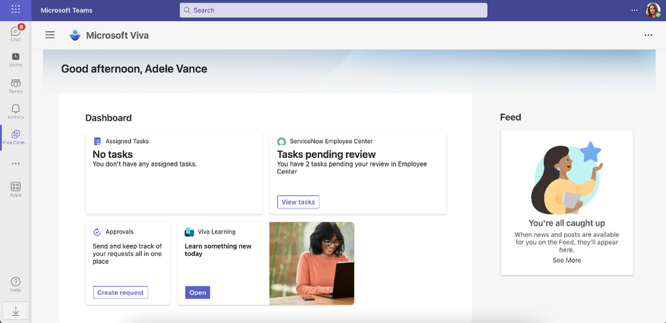Screen dimensions: 666x323
Task: Click into the Search field
Action: (x=333, y=10)
